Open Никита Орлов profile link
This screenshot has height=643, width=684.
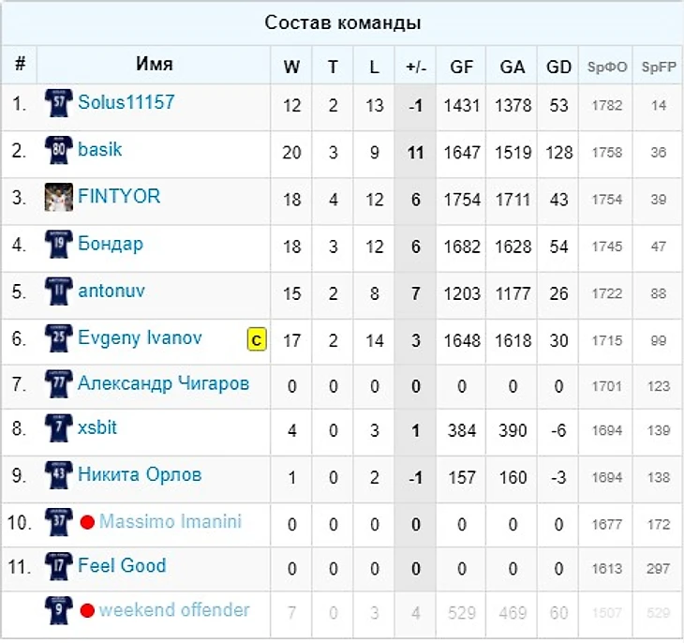[x=140, y=474]
